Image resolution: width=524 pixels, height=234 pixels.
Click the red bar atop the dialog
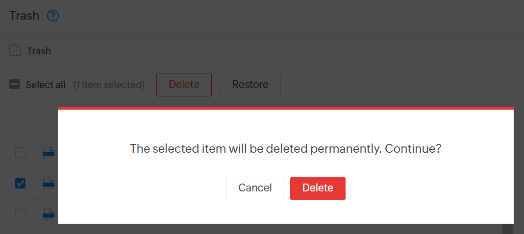[x=285, y=108]
